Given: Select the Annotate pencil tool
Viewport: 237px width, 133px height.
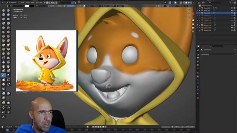Looking at the screenshot, I should (x=3, y=117).
